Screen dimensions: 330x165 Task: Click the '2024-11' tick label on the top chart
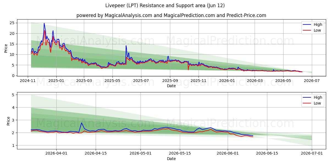(28, 81)
